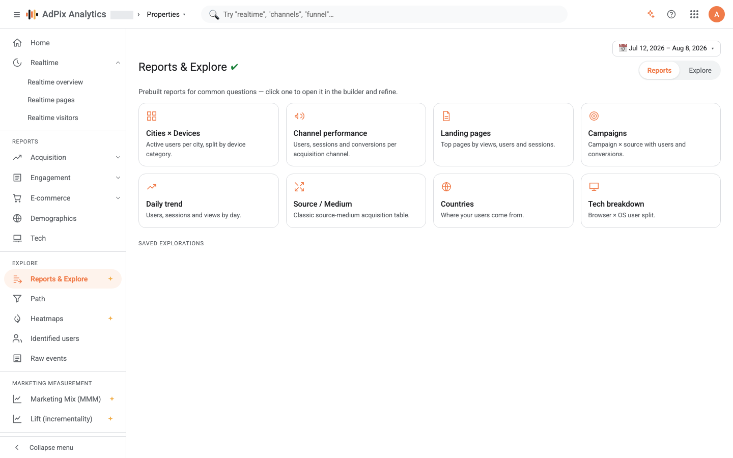733x458 pixels.
Task: Open the apps grid launcher
Action: coord(694,14)
